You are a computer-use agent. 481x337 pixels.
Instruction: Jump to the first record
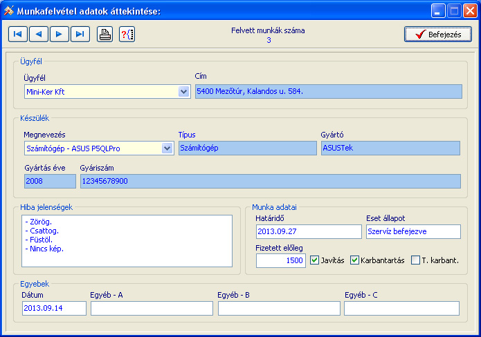[x=18, y=35]
